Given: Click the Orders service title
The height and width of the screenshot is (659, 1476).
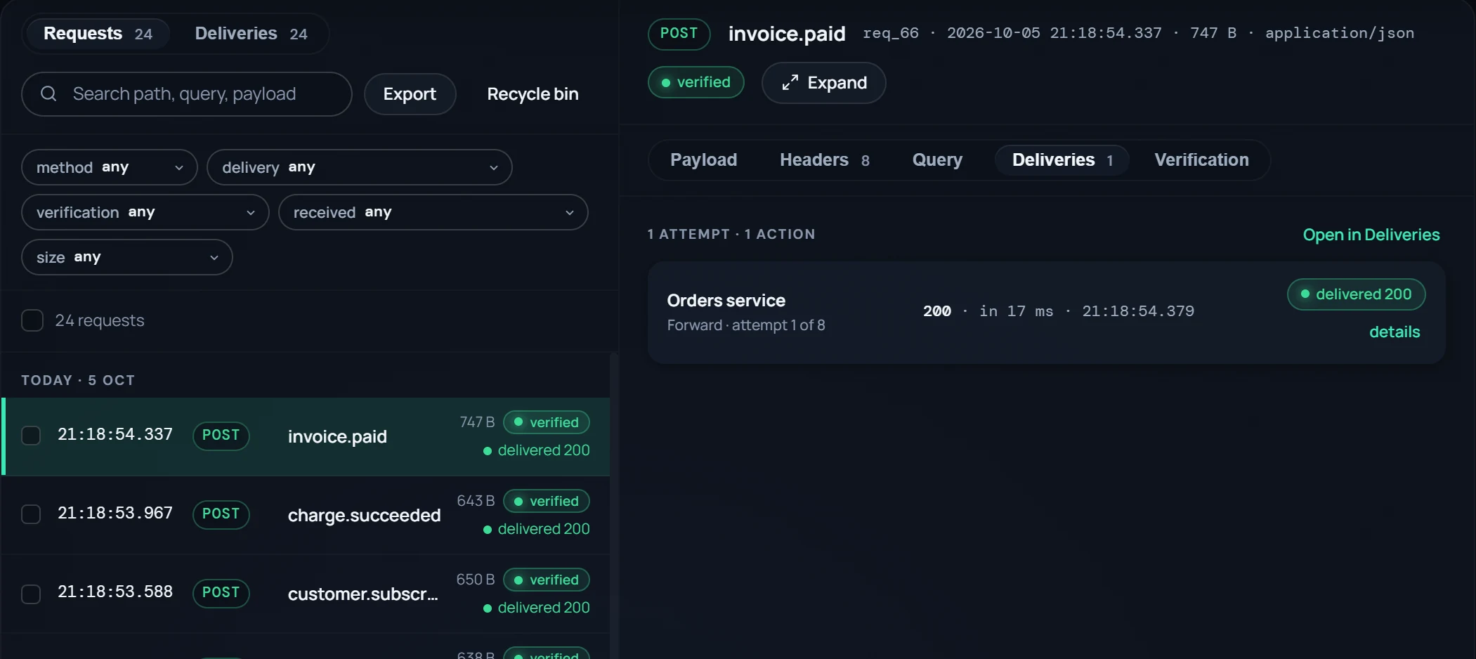Looking at the screenshot, I should pyautogui.click(x=726, y=301).
